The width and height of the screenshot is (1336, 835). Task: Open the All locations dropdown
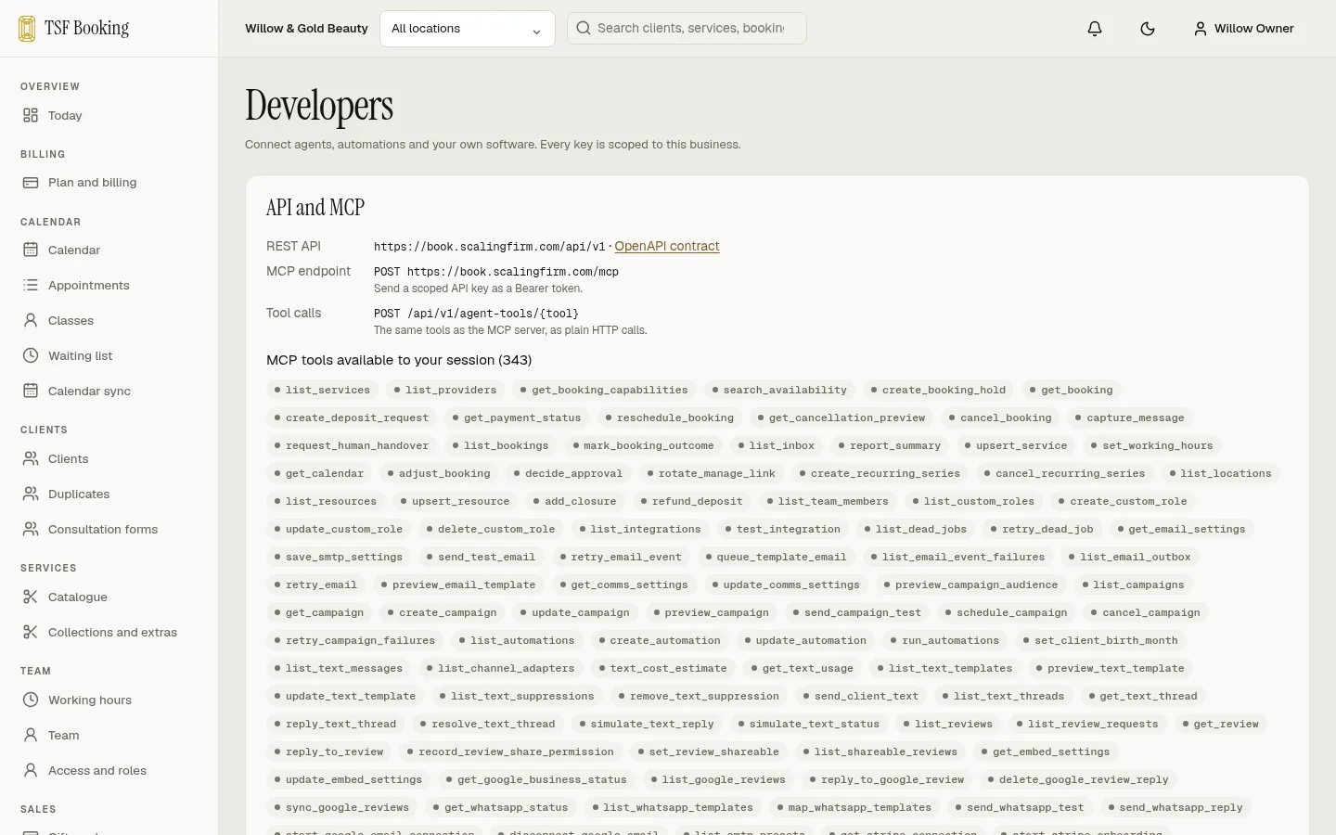pyautogui.click(x=468, y=29)
